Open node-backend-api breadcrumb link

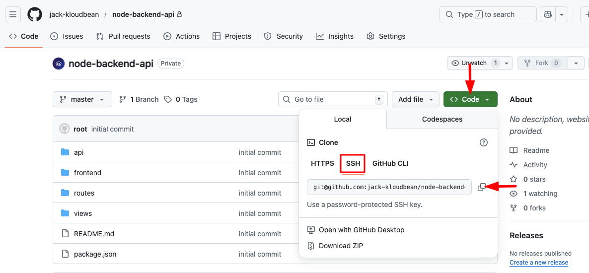pos(144,15)
